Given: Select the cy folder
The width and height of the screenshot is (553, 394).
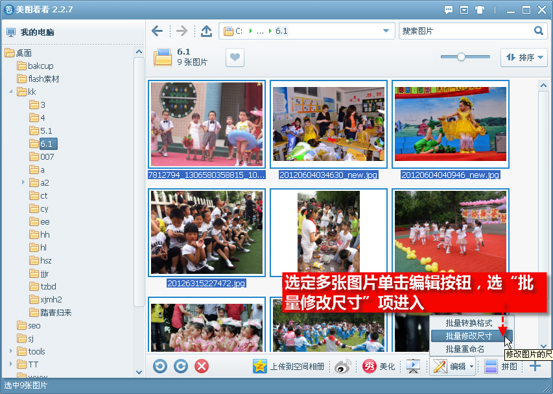Looking at the screenshot, I should [x=44, y=208].
